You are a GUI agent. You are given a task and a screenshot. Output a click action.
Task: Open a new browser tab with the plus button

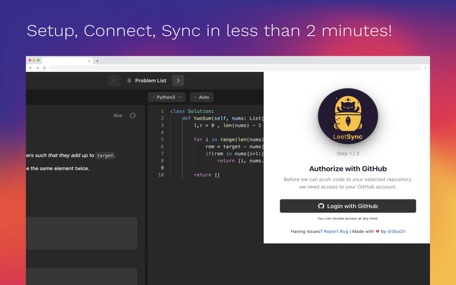[x=97, y=61]
